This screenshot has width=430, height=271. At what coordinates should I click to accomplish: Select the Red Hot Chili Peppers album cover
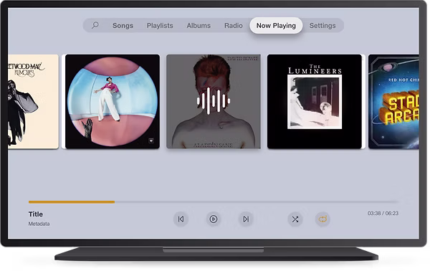pos(393,102)
